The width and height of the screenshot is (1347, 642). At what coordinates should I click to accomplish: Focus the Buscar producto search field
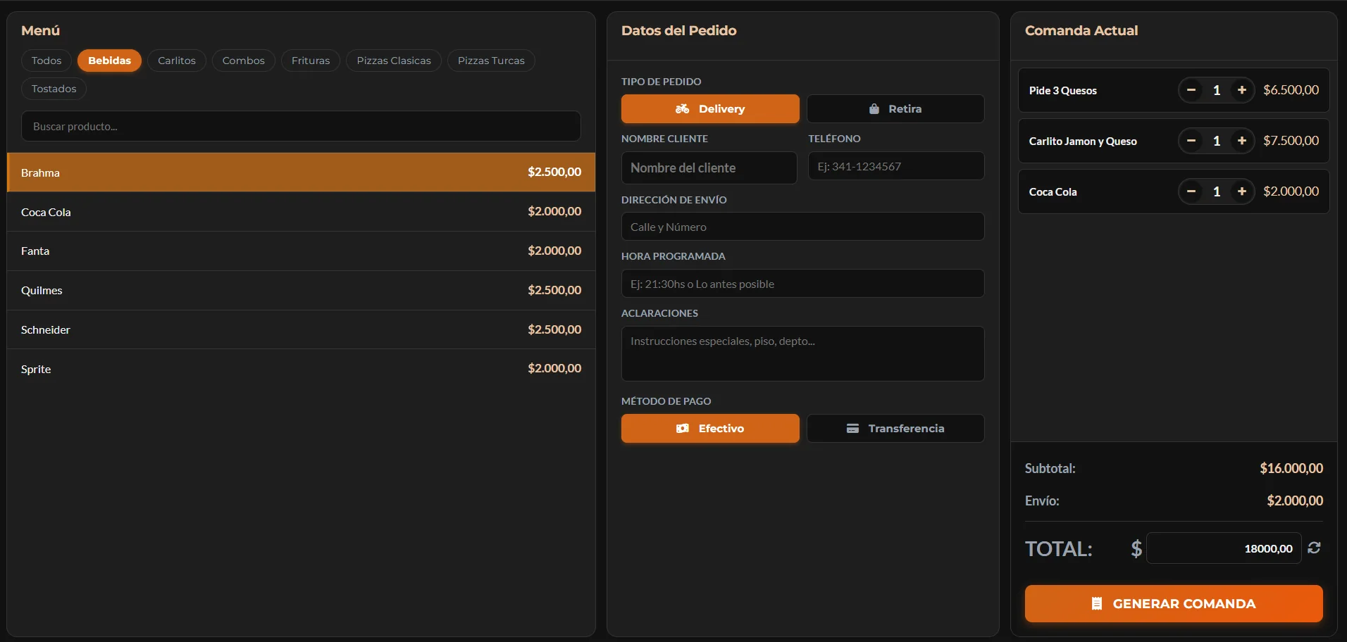point(301,126)
